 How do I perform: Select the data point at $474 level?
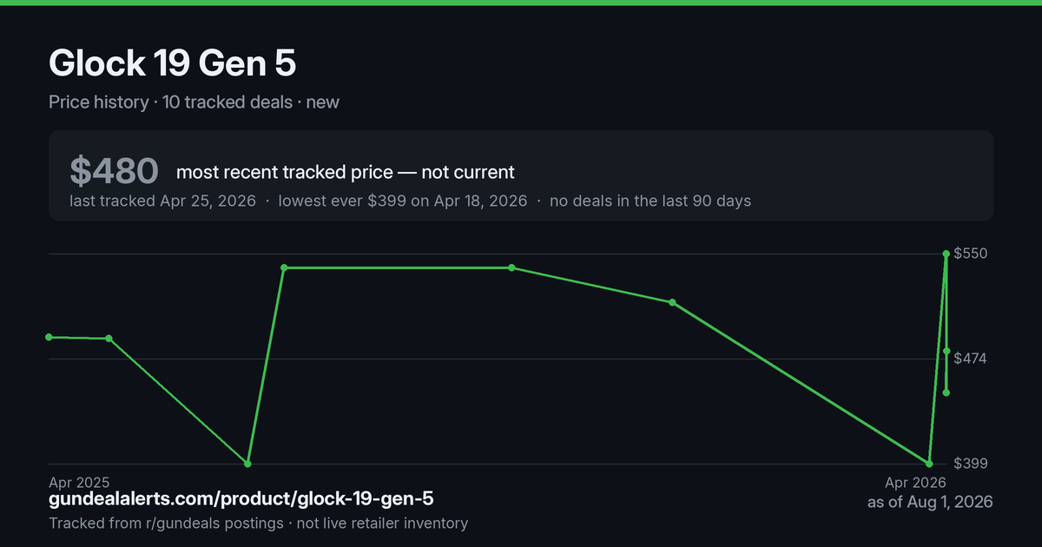(x=946, y=351)
